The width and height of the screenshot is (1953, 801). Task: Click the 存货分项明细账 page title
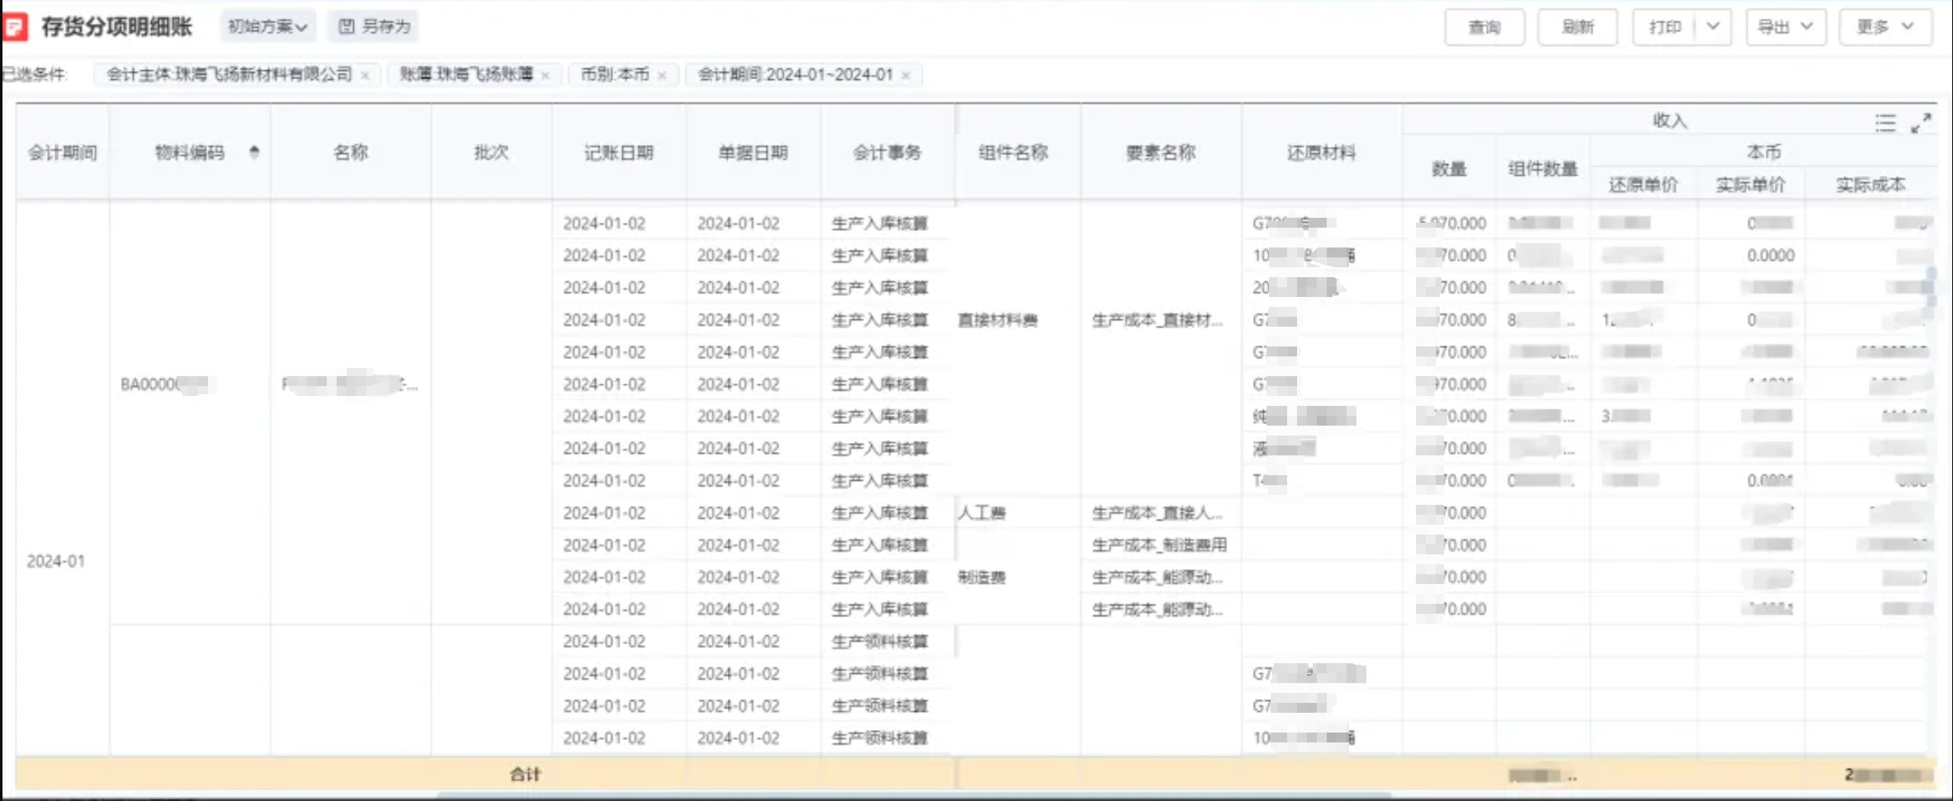(116, 27)
